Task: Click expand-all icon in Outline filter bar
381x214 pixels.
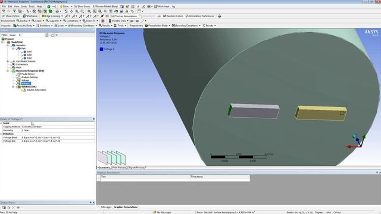Action: click(x=47, y=35)
